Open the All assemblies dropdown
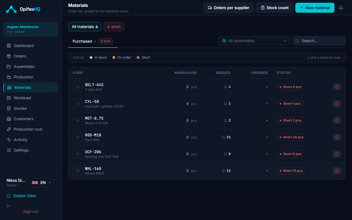 pyautogui.click(x=254, y=41)
